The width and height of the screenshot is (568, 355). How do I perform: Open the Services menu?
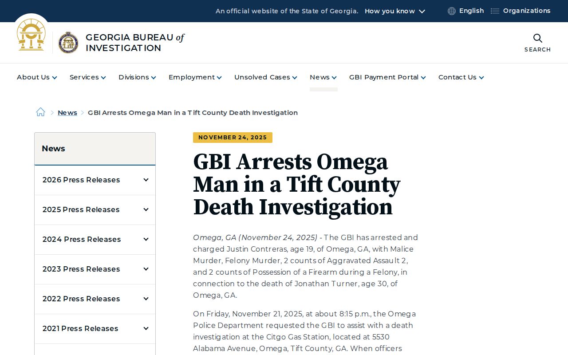pyautogui.click(x=88, y=77)
